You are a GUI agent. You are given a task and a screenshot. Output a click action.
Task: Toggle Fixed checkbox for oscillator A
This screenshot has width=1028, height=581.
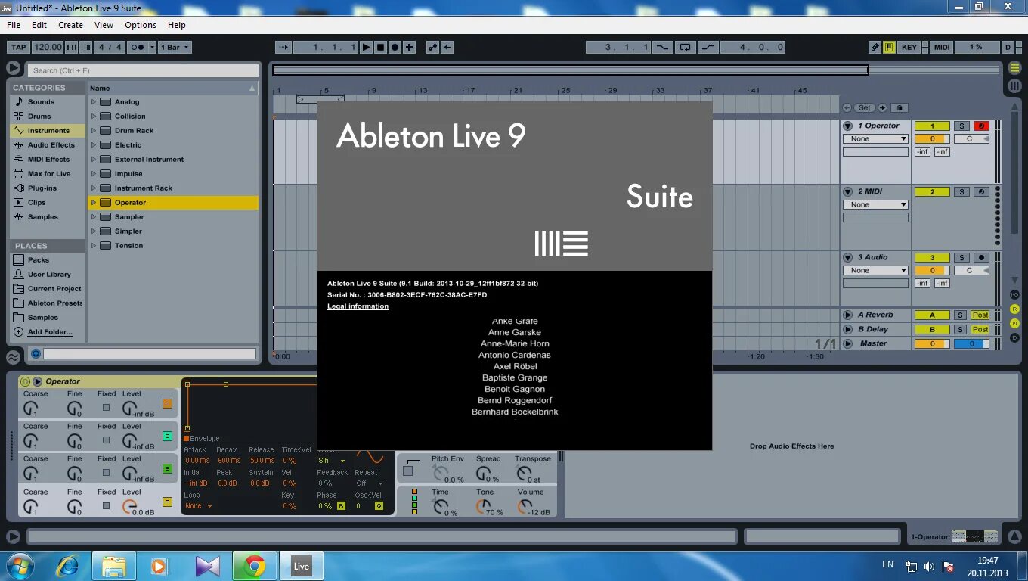pos(106,505)
